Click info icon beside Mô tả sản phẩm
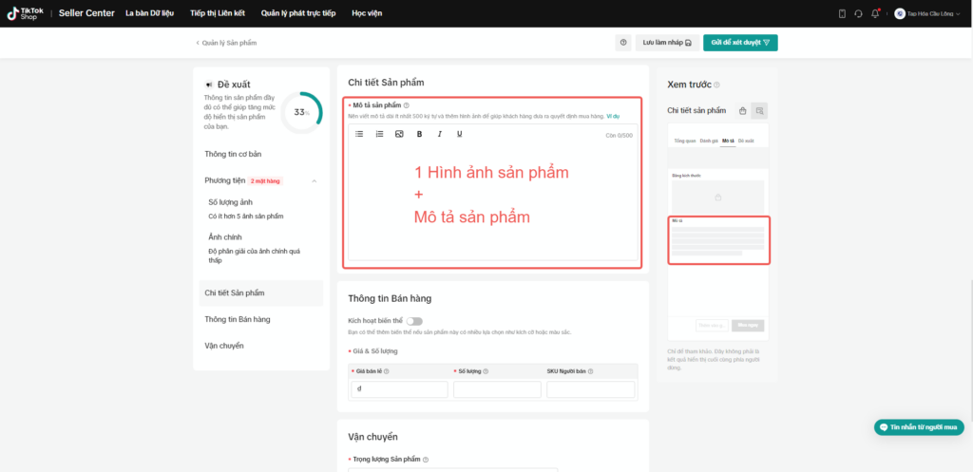Image resolution: width=973 pixels, height=472 pixels. click(x=407, y=105)
